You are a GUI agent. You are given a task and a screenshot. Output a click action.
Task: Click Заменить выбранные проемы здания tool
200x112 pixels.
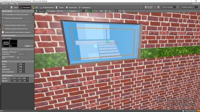(17, 25)
